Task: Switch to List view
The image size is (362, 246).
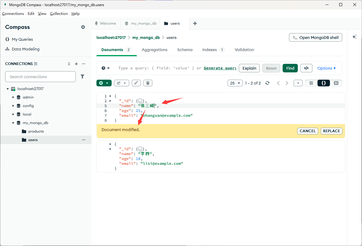Action: coord(311,83)
